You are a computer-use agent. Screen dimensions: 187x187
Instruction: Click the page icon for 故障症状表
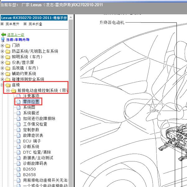pyautogui.click(x=18, y=135)
